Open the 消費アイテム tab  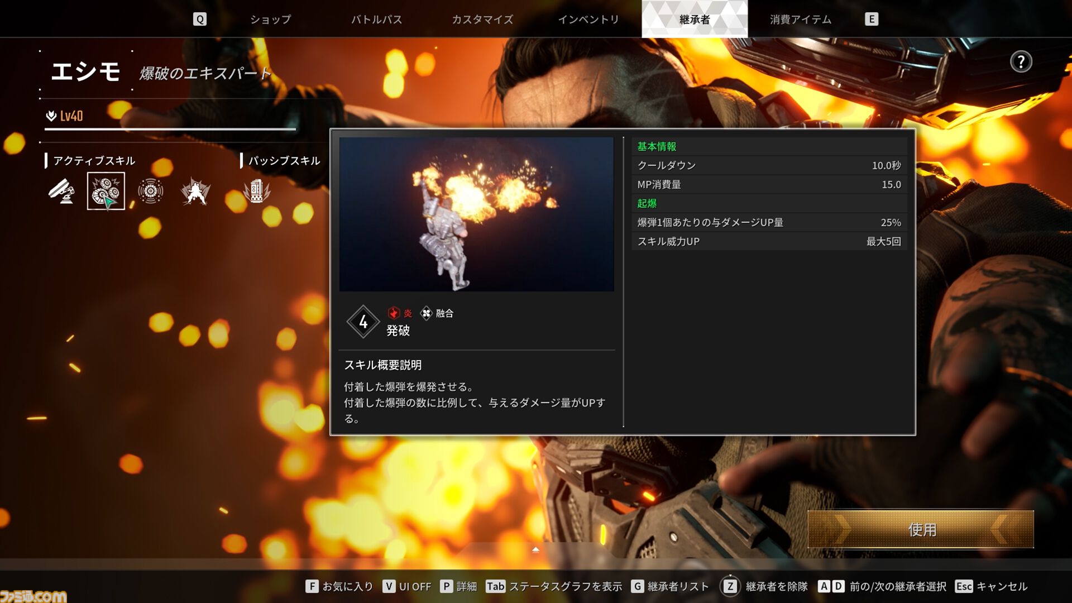click(801, 20)
